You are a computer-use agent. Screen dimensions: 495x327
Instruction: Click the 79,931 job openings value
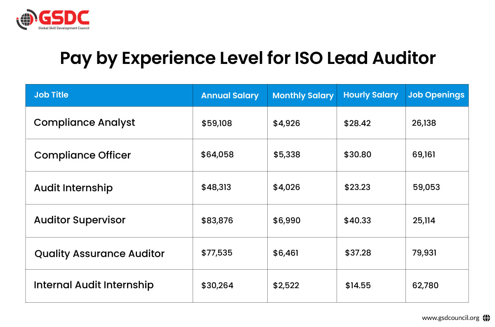(424, 253)
